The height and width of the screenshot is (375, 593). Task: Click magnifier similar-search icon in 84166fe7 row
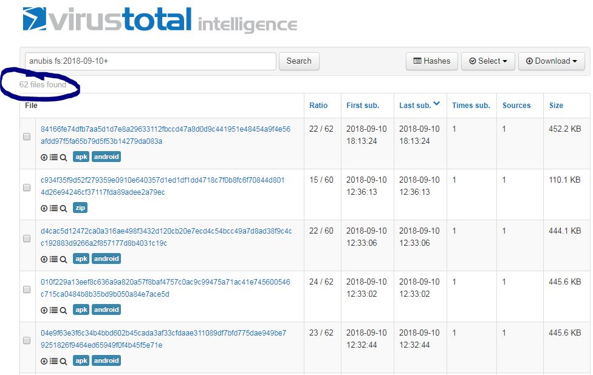click(63, 158)
